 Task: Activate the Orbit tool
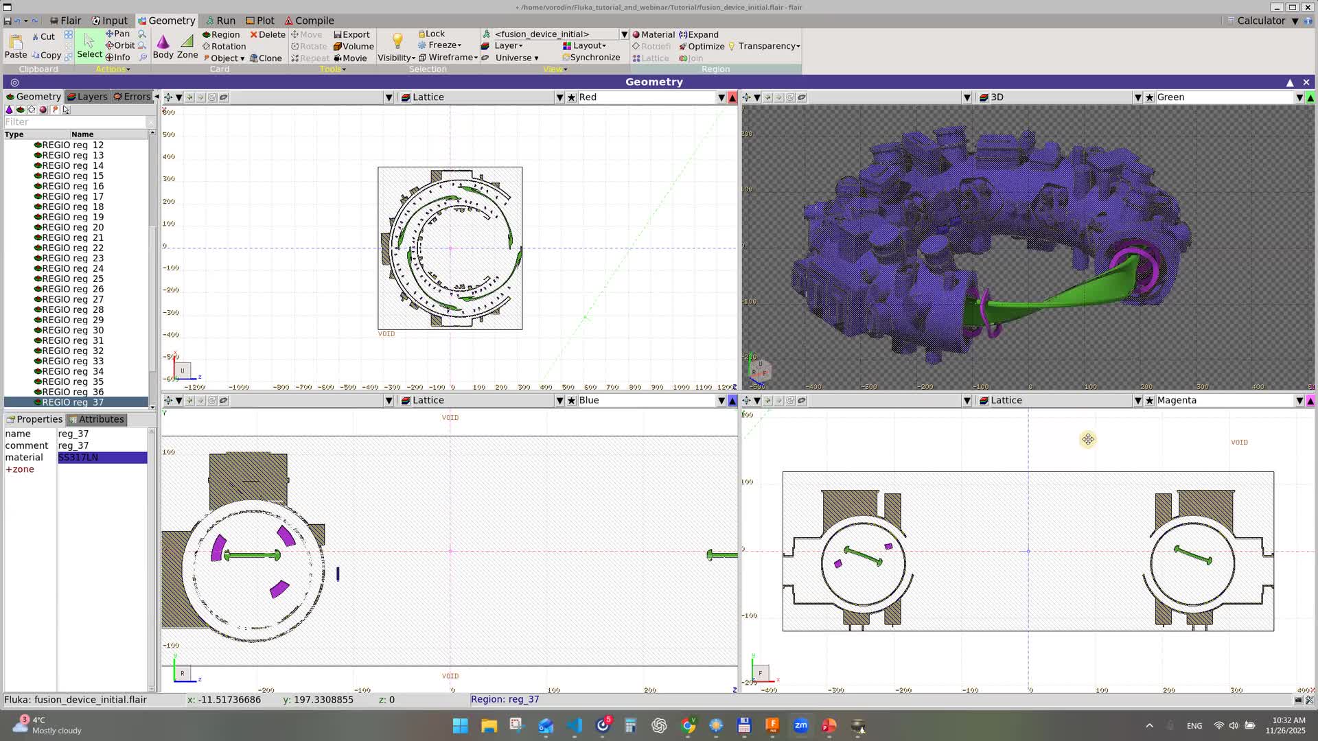pyautogui.click(x=119, y=45)
